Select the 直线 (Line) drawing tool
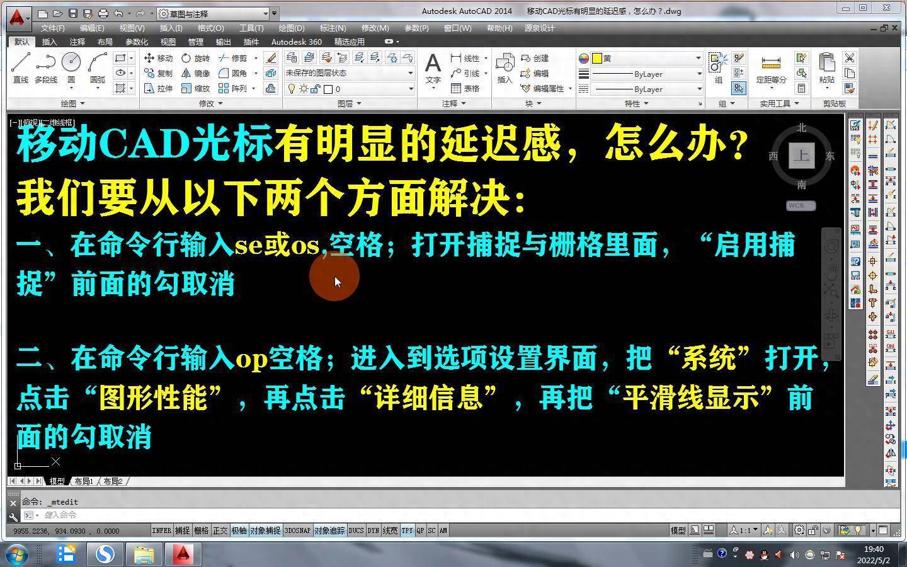The image size is (907, 567). coord(21,68)
